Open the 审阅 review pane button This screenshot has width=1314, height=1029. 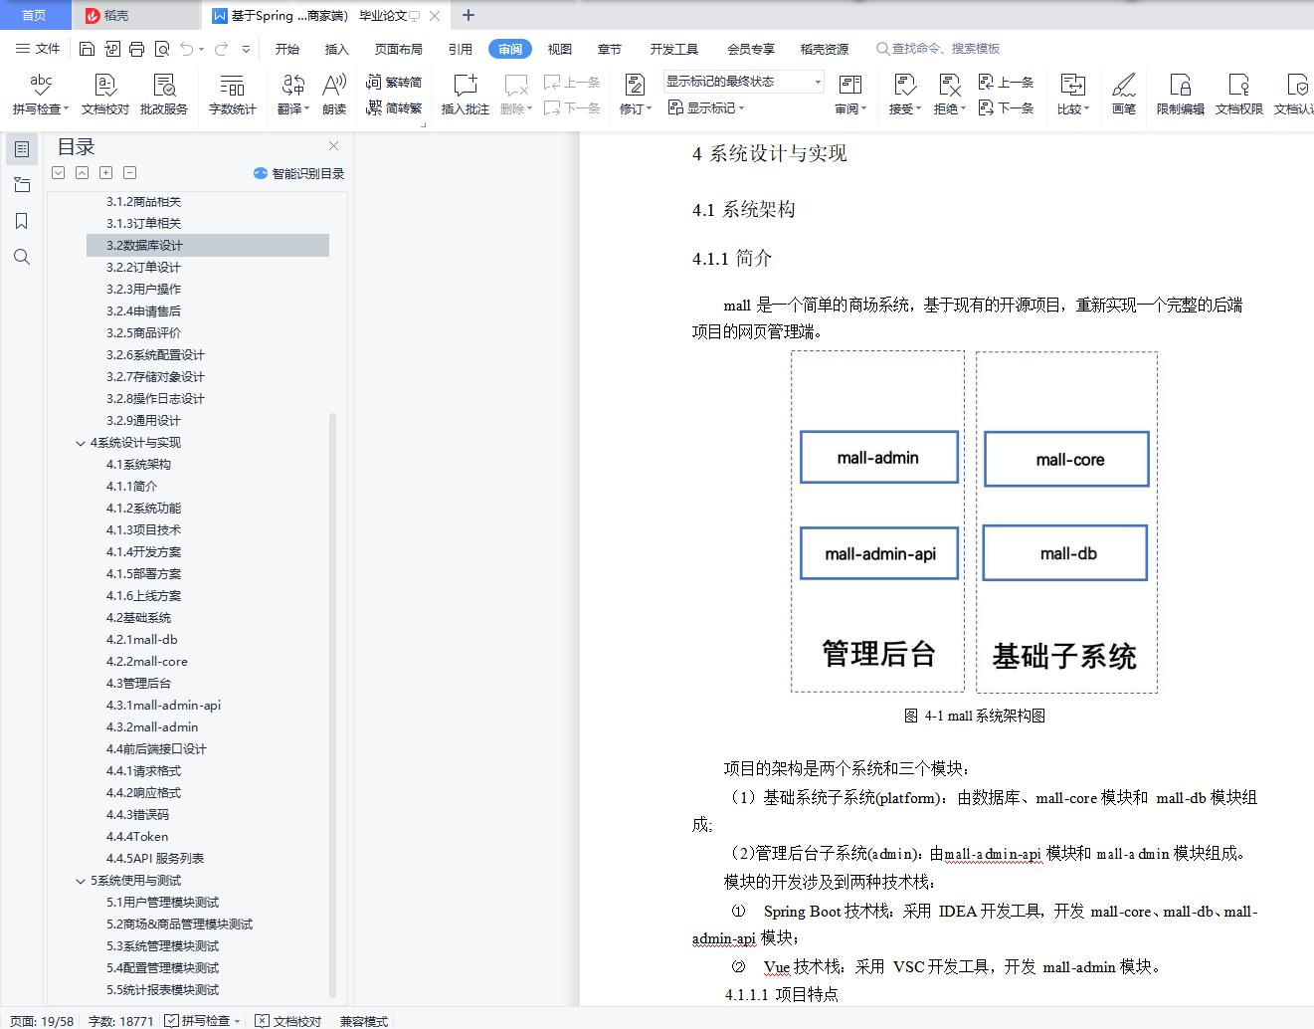click(x=849, y=95)
